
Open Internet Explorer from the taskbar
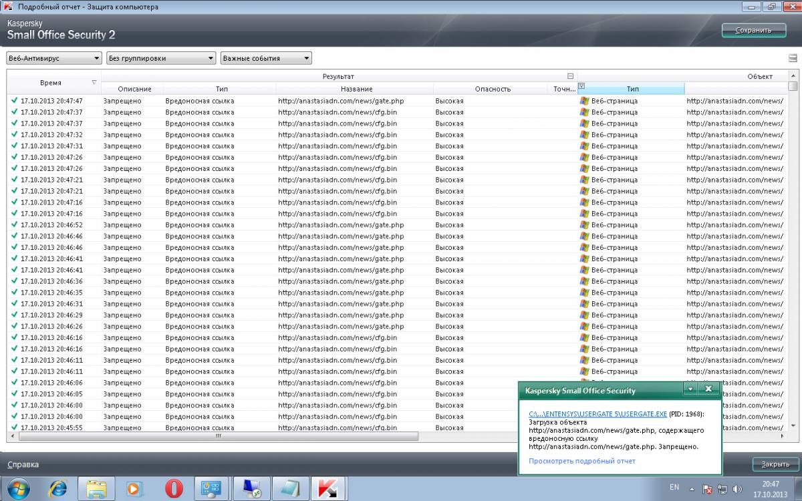pyautogui.click(x=58, y=489)
